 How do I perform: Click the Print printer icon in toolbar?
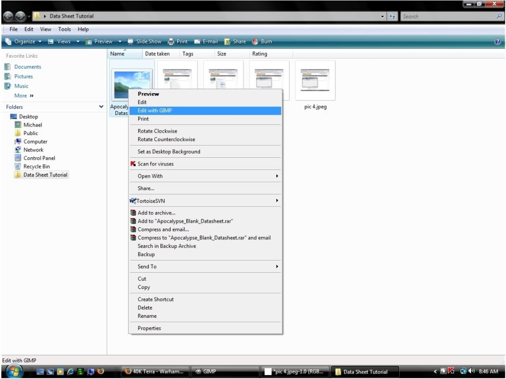(x=171, y=41)
